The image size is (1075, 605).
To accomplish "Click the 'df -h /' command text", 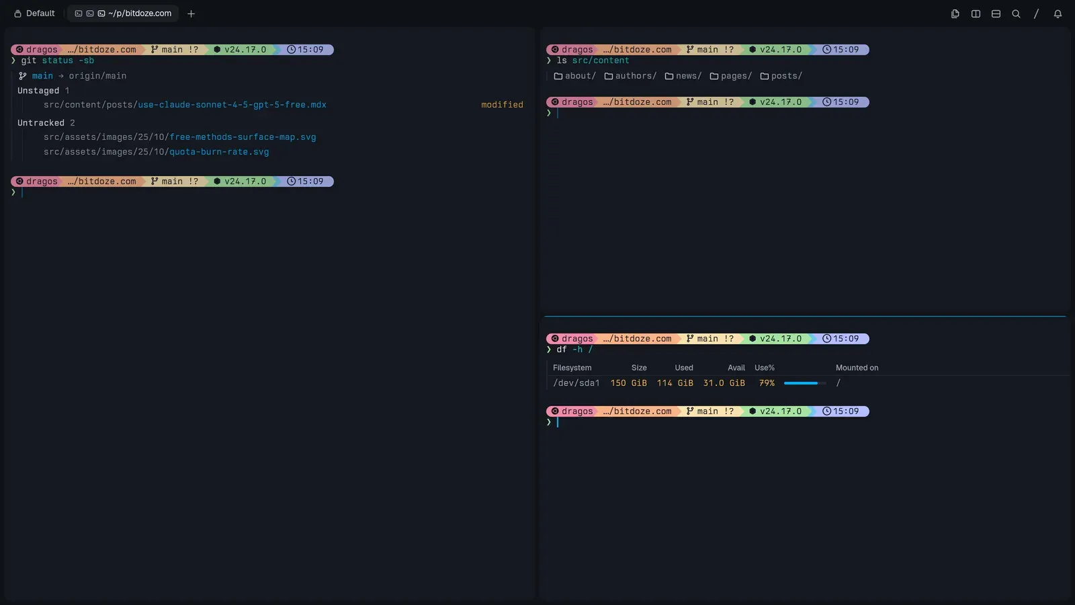I will coord(574,350).
